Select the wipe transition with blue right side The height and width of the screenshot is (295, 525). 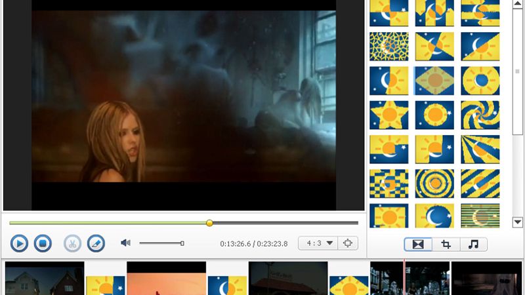434,149
